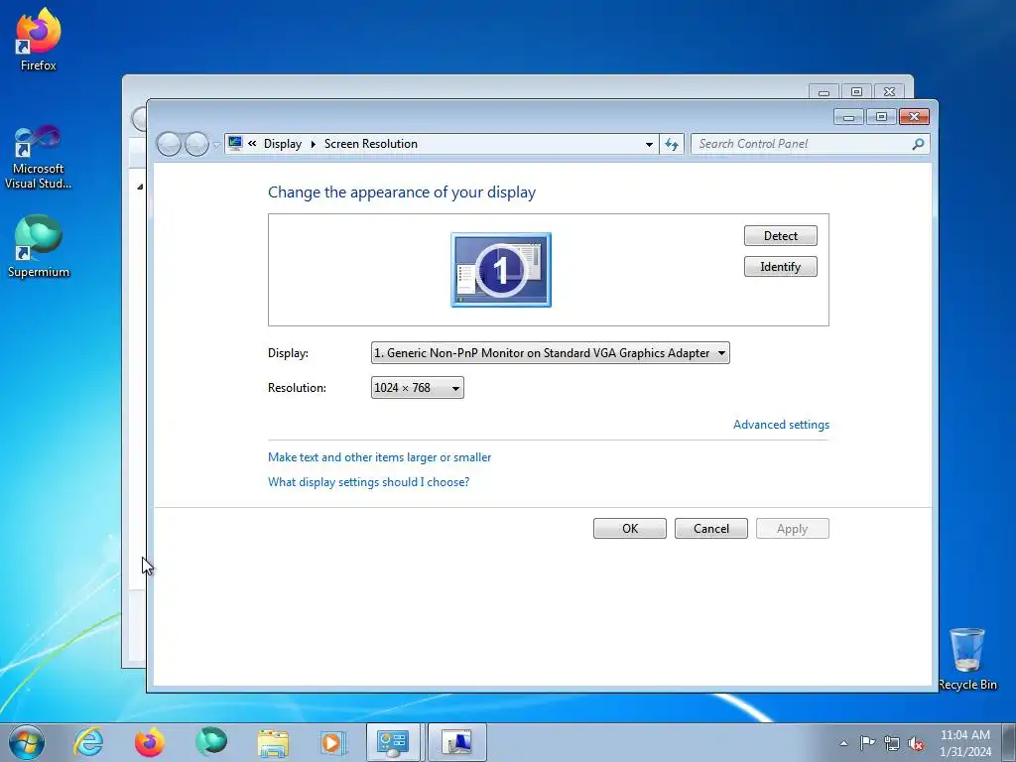Minimize the Screen Resolution window
Viewport: 1016px width, 762px height.
point(849,117)
